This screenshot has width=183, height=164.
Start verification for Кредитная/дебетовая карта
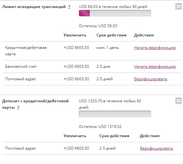[155, 48]
